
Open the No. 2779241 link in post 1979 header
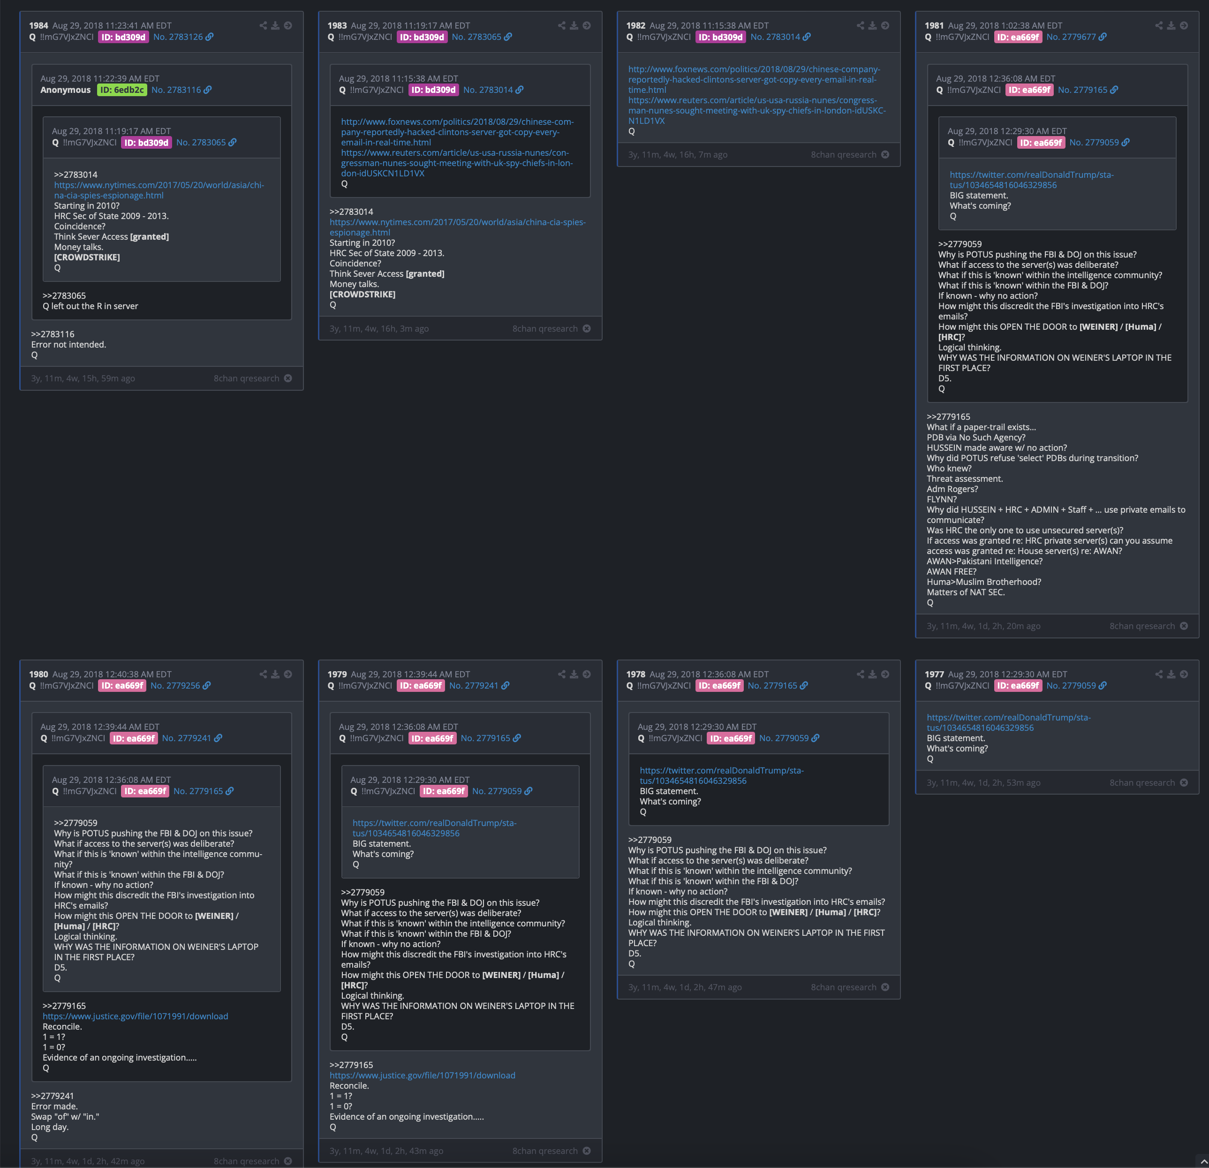479,685
